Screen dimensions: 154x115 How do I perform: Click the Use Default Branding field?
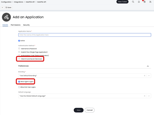(85, 75)
